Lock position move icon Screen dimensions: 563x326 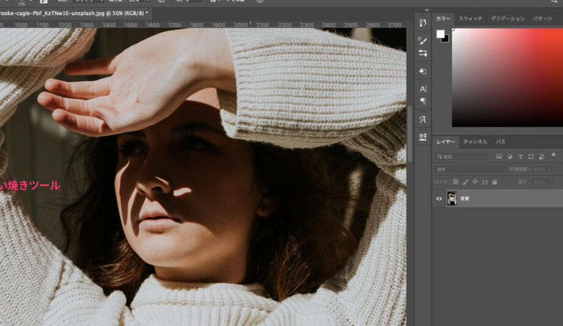point(475,182)
